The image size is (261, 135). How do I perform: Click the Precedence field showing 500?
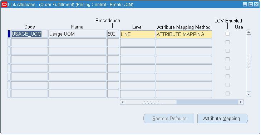(113, 34)
